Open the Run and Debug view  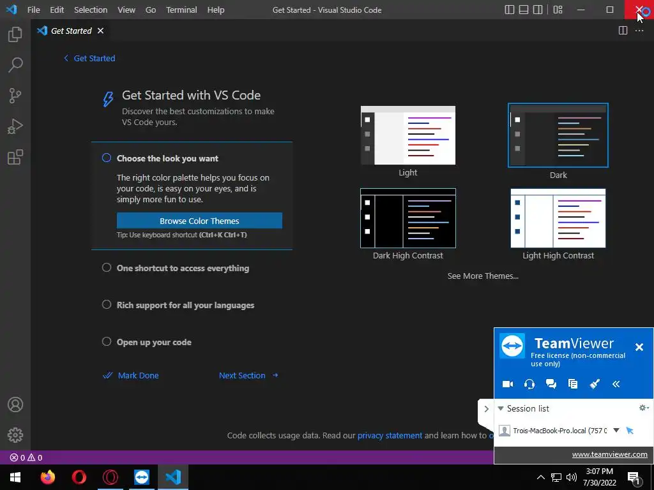(x=15, y=126)
